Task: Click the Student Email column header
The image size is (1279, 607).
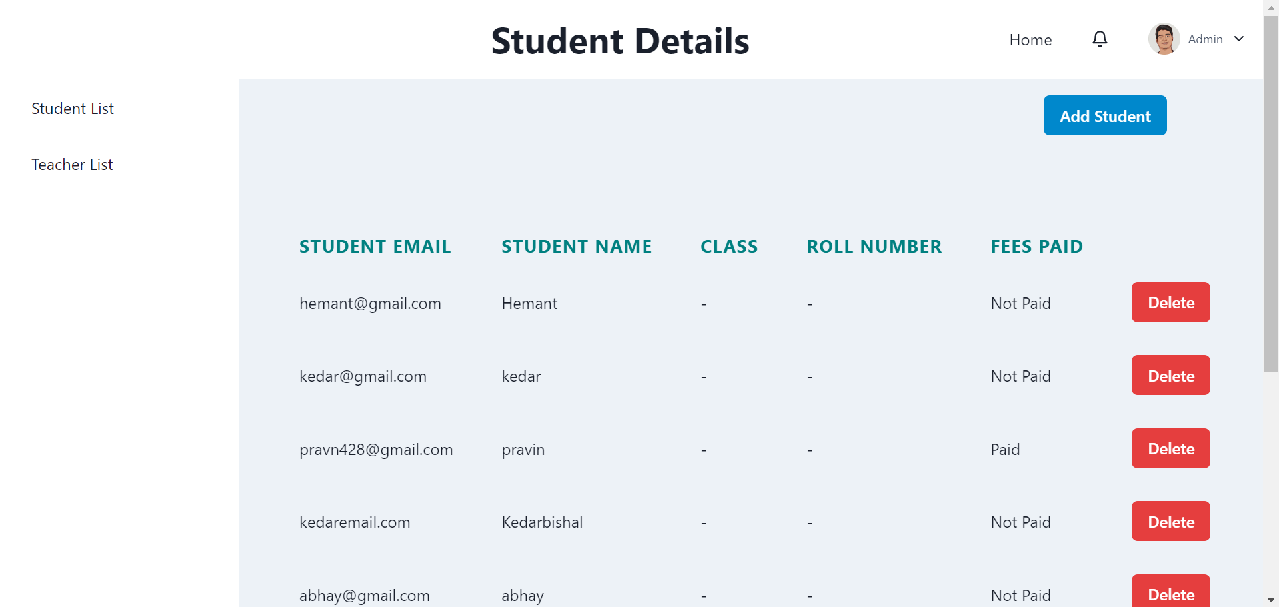Action: pyautogui.click(x=375, y=247)
